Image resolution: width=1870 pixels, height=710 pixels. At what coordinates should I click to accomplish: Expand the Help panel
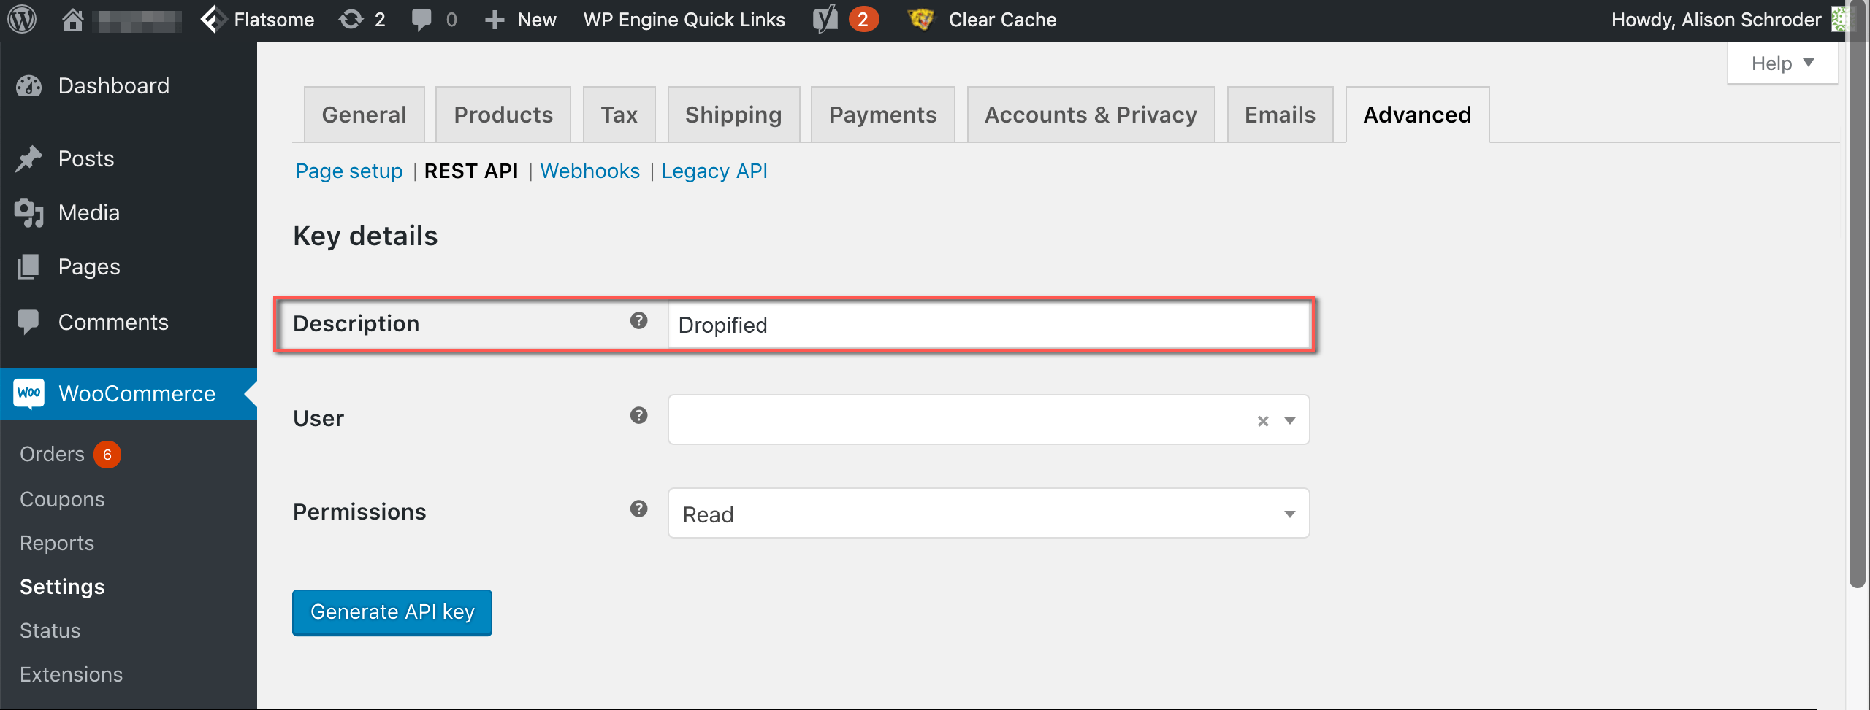click(x=1783, y=63)
